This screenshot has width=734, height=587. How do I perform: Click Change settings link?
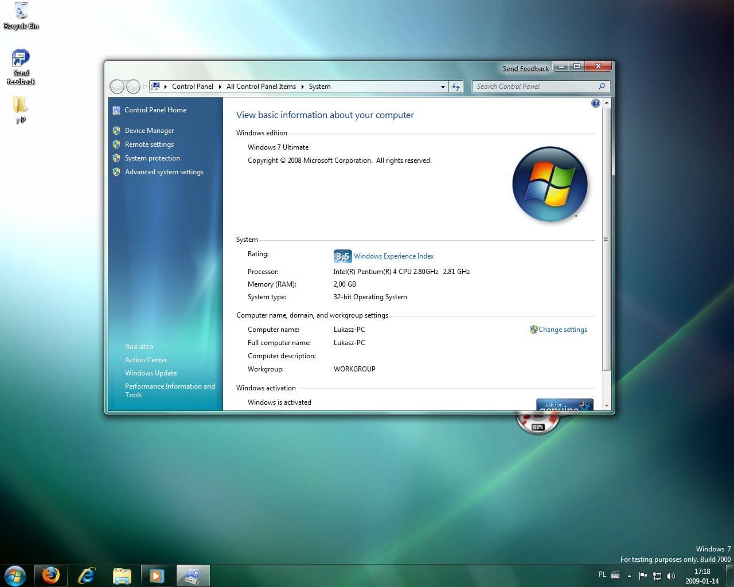tap(563, 330)
